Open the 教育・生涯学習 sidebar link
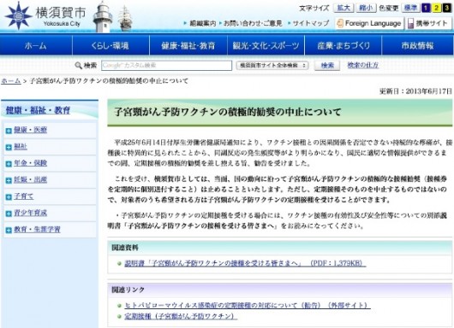This screenshot has height=328, width=454. 37,230
